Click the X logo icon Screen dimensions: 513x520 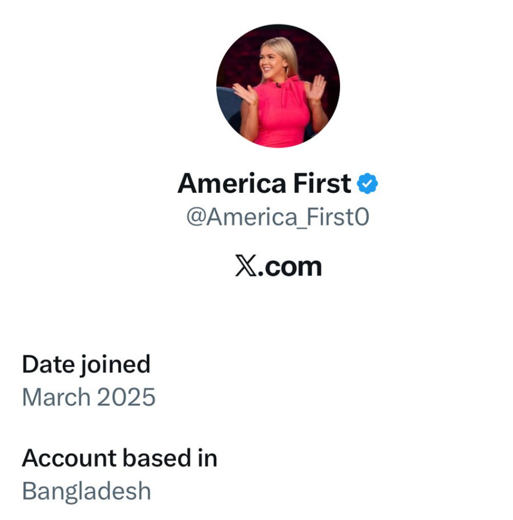coord(246,266)
